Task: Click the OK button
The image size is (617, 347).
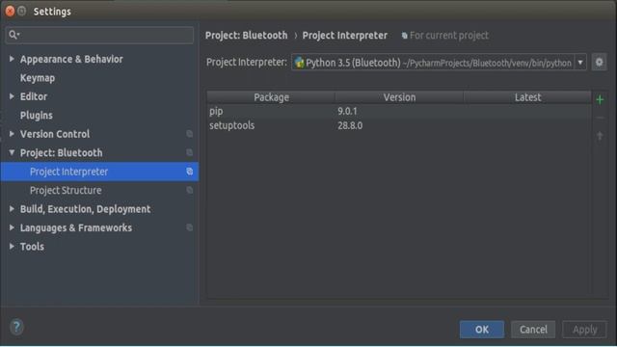Action: pyautogui.click(x=482, y=330)
